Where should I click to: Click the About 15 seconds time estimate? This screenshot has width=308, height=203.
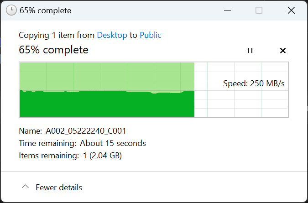pyautogui.click(x=113, y=143)
